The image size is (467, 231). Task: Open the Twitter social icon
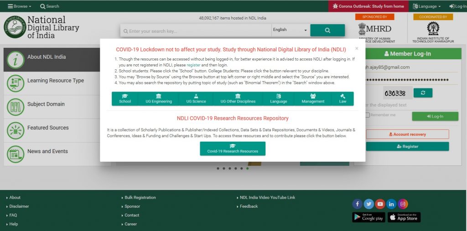368,204
